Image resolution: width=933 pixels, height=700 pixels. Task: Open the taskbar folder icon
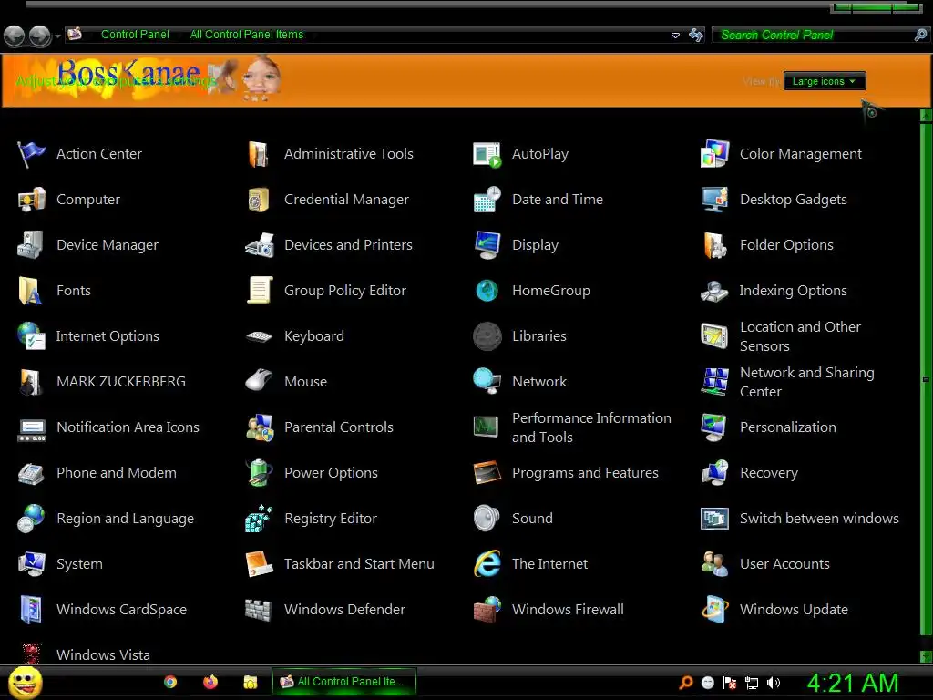coord(251,682)
